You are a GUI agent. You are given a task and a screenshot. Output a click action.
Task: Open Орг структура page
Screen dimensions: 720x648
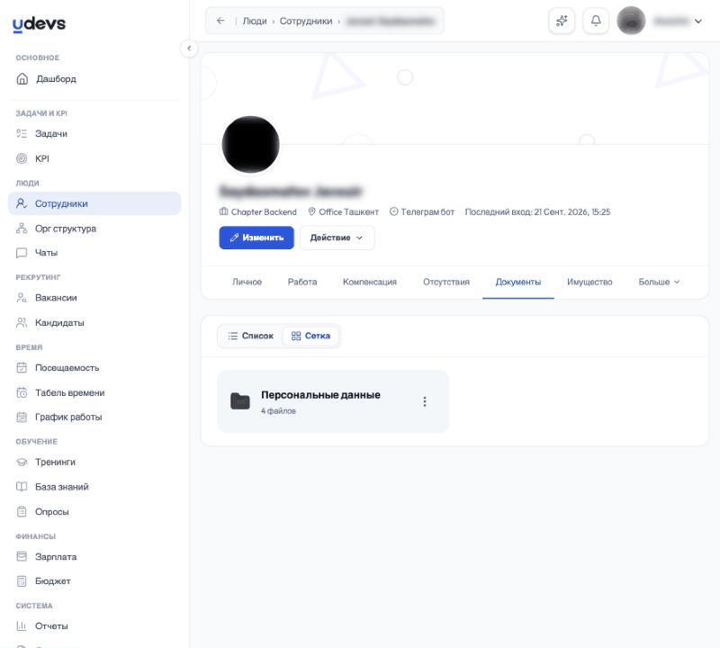point(94,229)
